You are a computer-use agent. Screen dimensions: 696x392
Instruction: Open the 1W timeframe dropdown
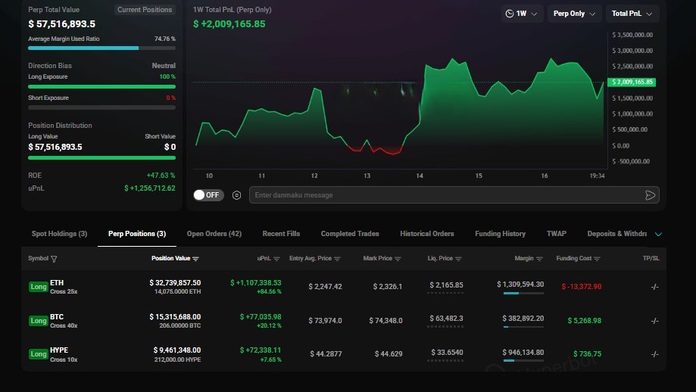pos(522,14)
